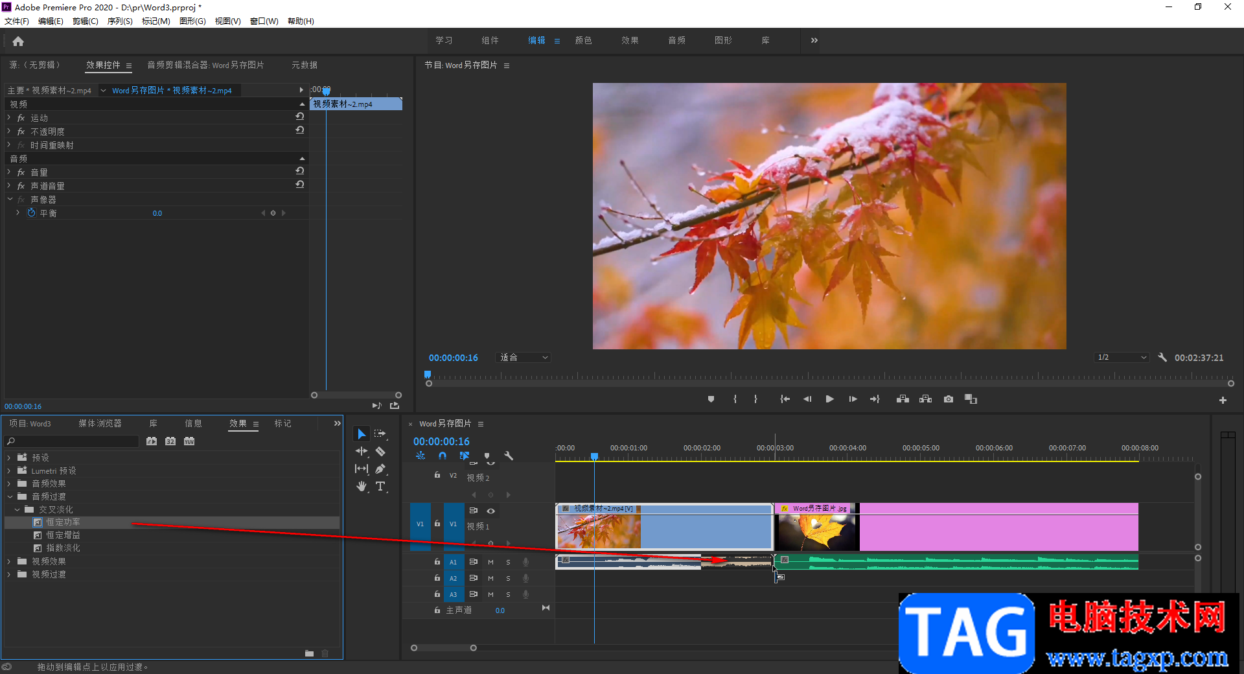Click Mark In button
Image resolution: width=1244 pixels, height=674 pixels.
pos(735,399)
